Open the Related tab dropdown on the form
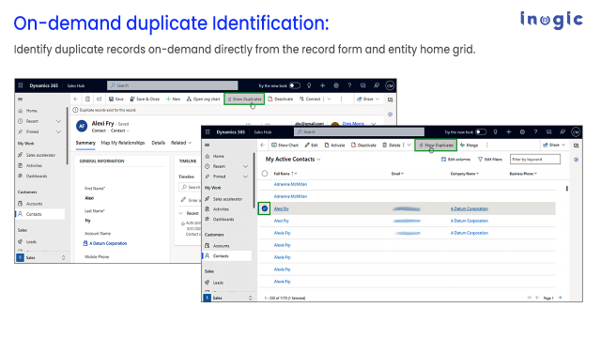Screen dimensions: 601x338 tap(181, 143)
